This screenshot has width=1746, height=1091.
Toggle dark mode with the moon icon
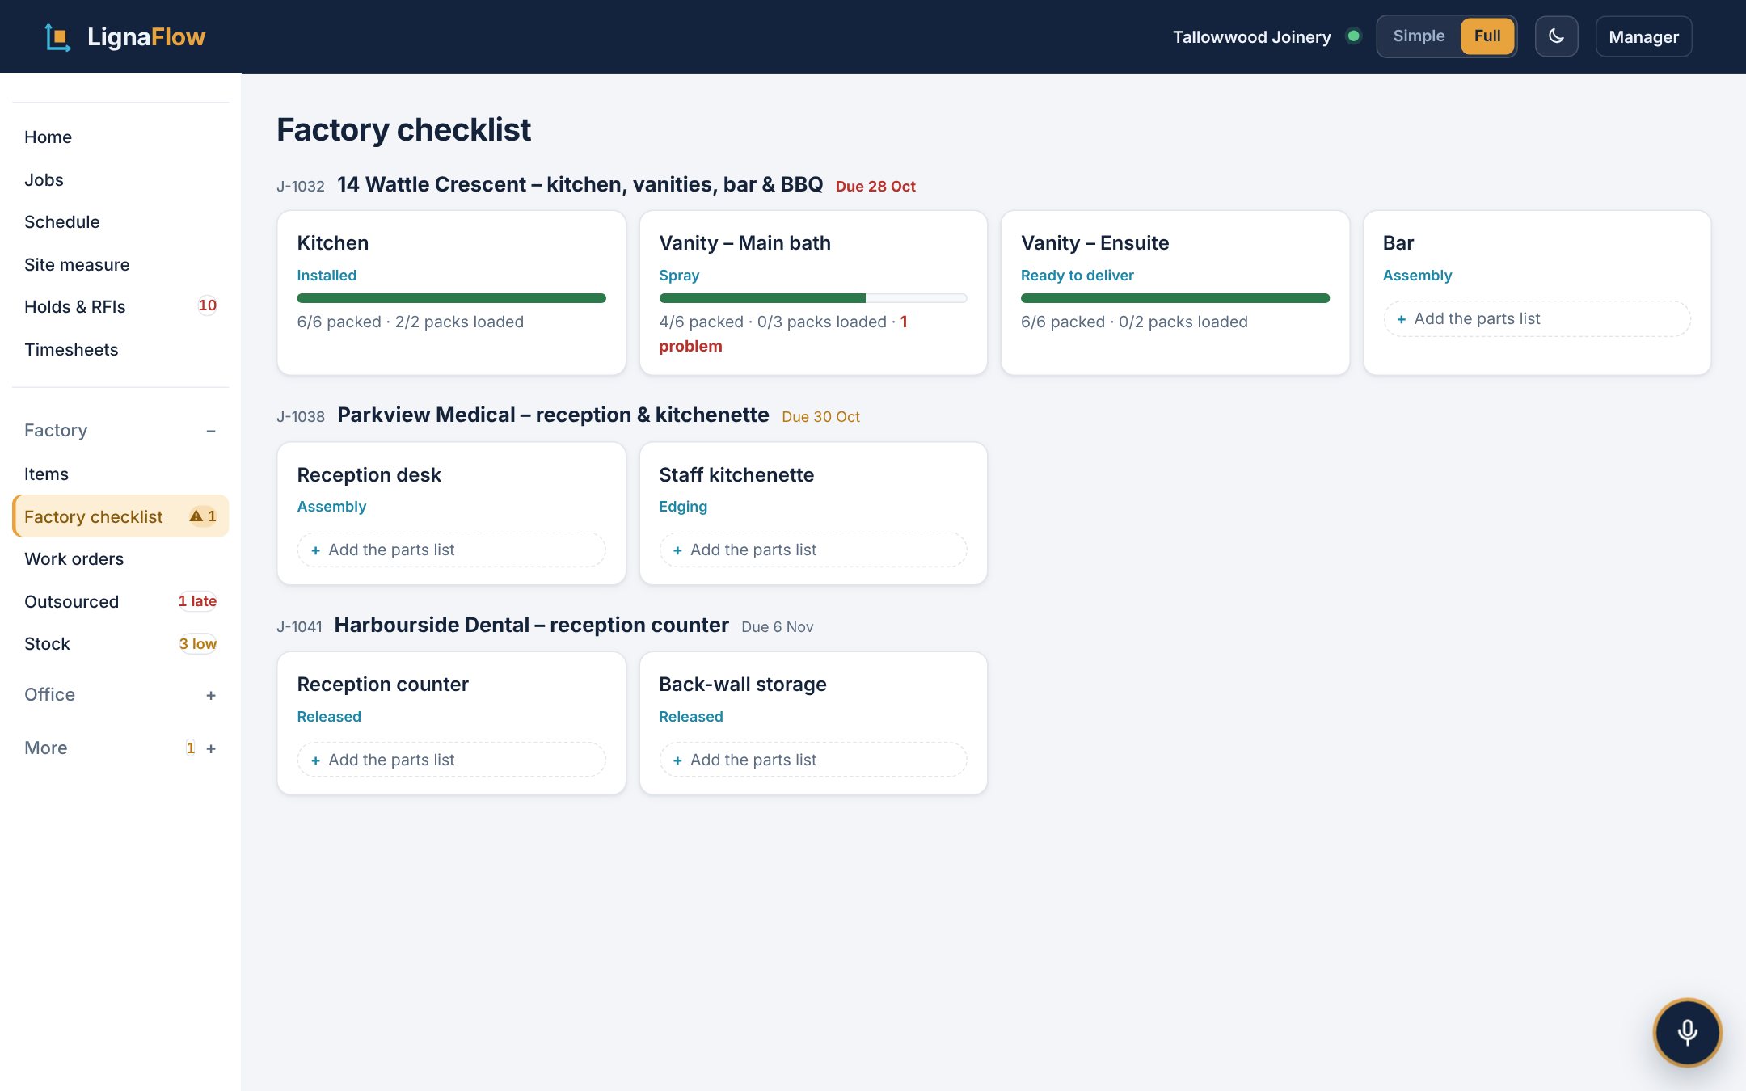point(1556,36)
